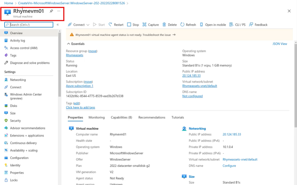Click the Size monitor icon in sidebar
Image resolution: width=297 pixels, height=185 pixels.
tap(6, 113)
